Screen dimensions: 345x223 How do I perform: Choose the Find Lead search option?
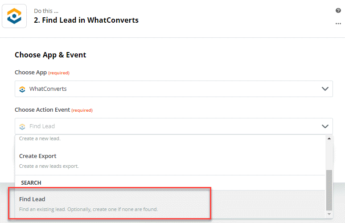coord(170,204)
